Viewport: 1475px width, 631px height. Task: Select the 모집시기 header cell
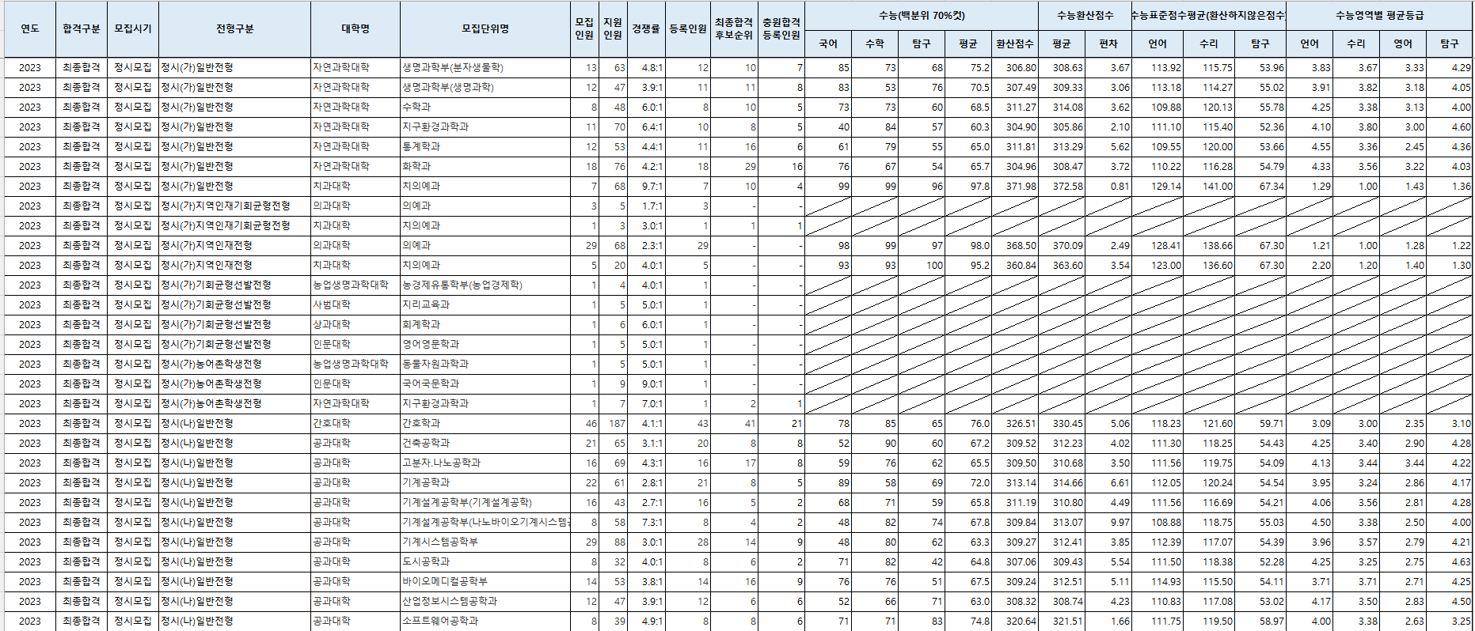pyautogui.click(x=133, y=28)
